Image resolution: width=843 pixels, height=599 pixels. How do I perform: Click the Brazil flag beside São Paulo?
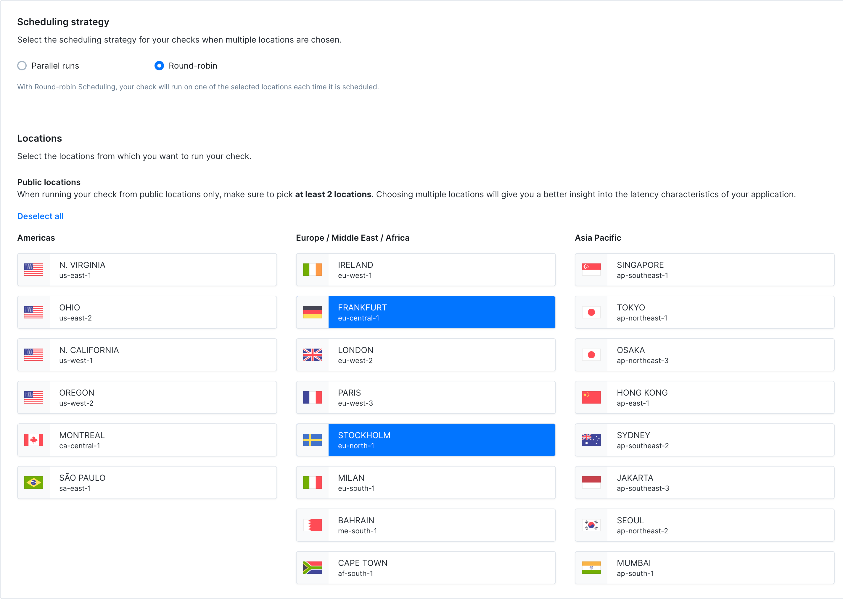coord(34,482)
